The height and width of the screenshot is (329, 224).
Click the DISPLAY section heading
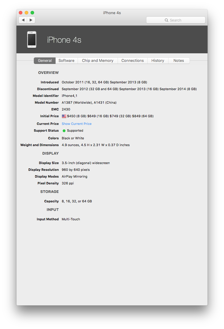[x=51, y=153]
